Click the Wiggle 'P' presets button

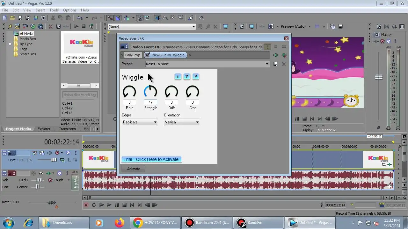196,76
